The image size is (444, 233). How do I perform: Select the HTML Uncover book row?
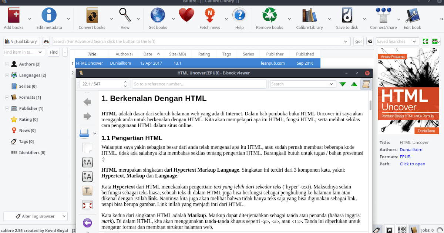198,63
